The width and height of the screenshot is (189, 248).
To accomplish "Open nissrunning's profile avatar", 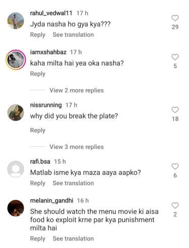I will [x=16, y=112].
